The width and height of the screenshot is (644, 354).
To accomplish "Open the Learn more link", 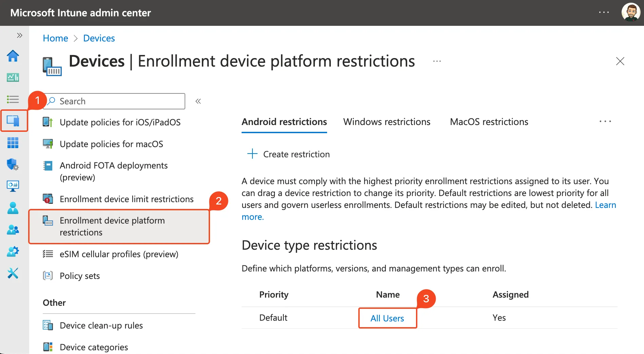I will pos(606,205).
